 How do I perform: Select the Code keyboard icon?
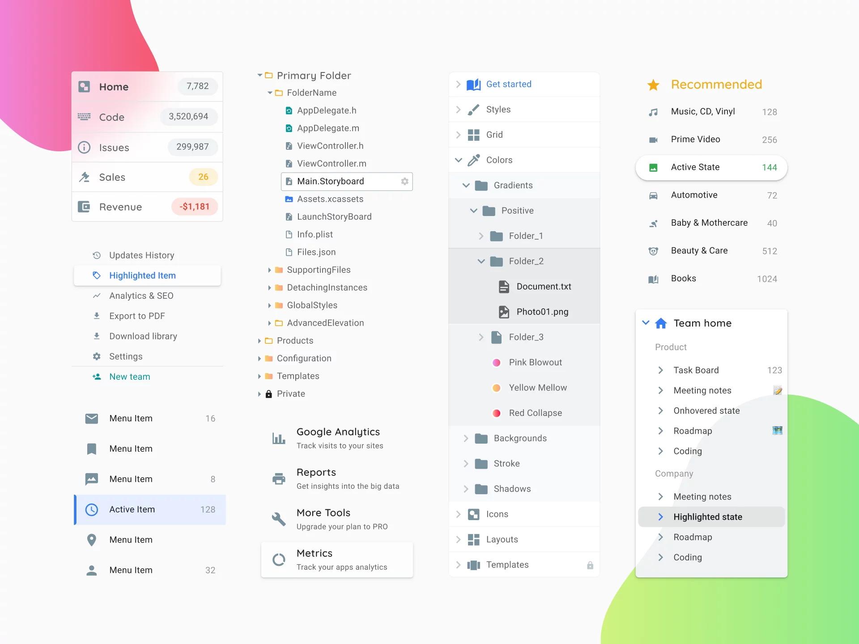coord(84,117)
